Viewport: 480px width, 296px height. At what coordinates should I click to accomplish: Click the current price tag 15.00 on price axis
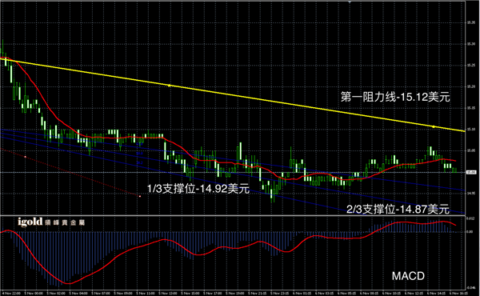point(470,172)
